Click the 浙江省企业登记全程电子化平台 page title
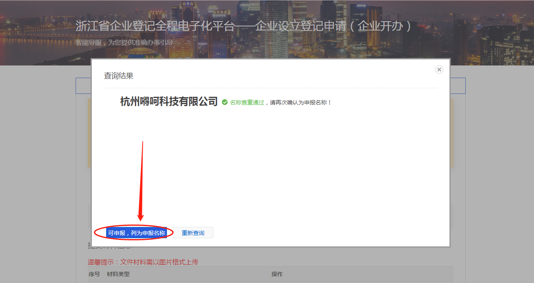Screen dimensions: 534x283 [x=155, y=26]
